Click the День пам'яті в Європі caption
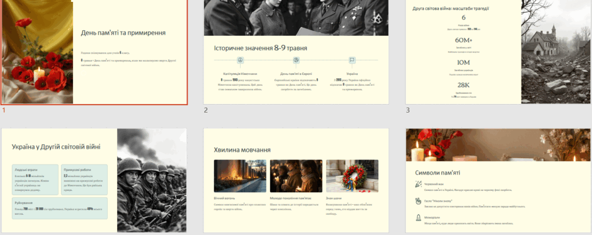The height and width of the screenshot is (235, 592). pos(297,74)
